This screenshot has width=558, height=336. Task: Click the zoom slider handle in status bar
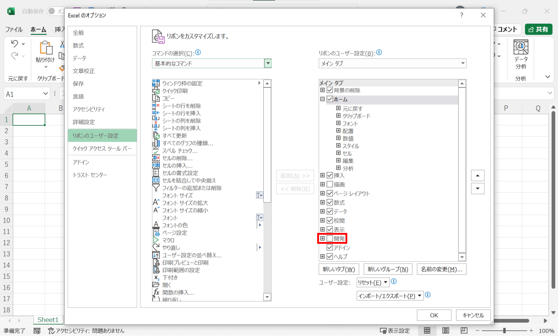tap(504, 331)
